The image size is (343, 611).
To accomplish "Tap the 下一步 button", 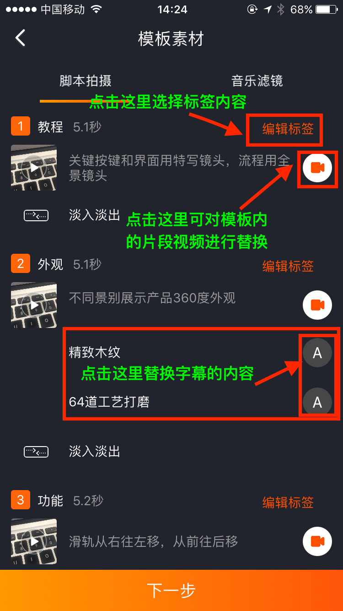I will click(171, 590).
